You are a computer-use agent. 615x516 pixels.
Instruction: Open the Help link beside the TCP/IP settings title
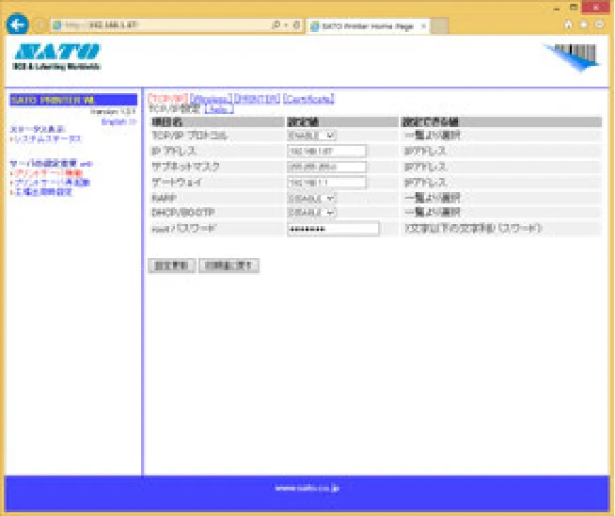(219, 109)
